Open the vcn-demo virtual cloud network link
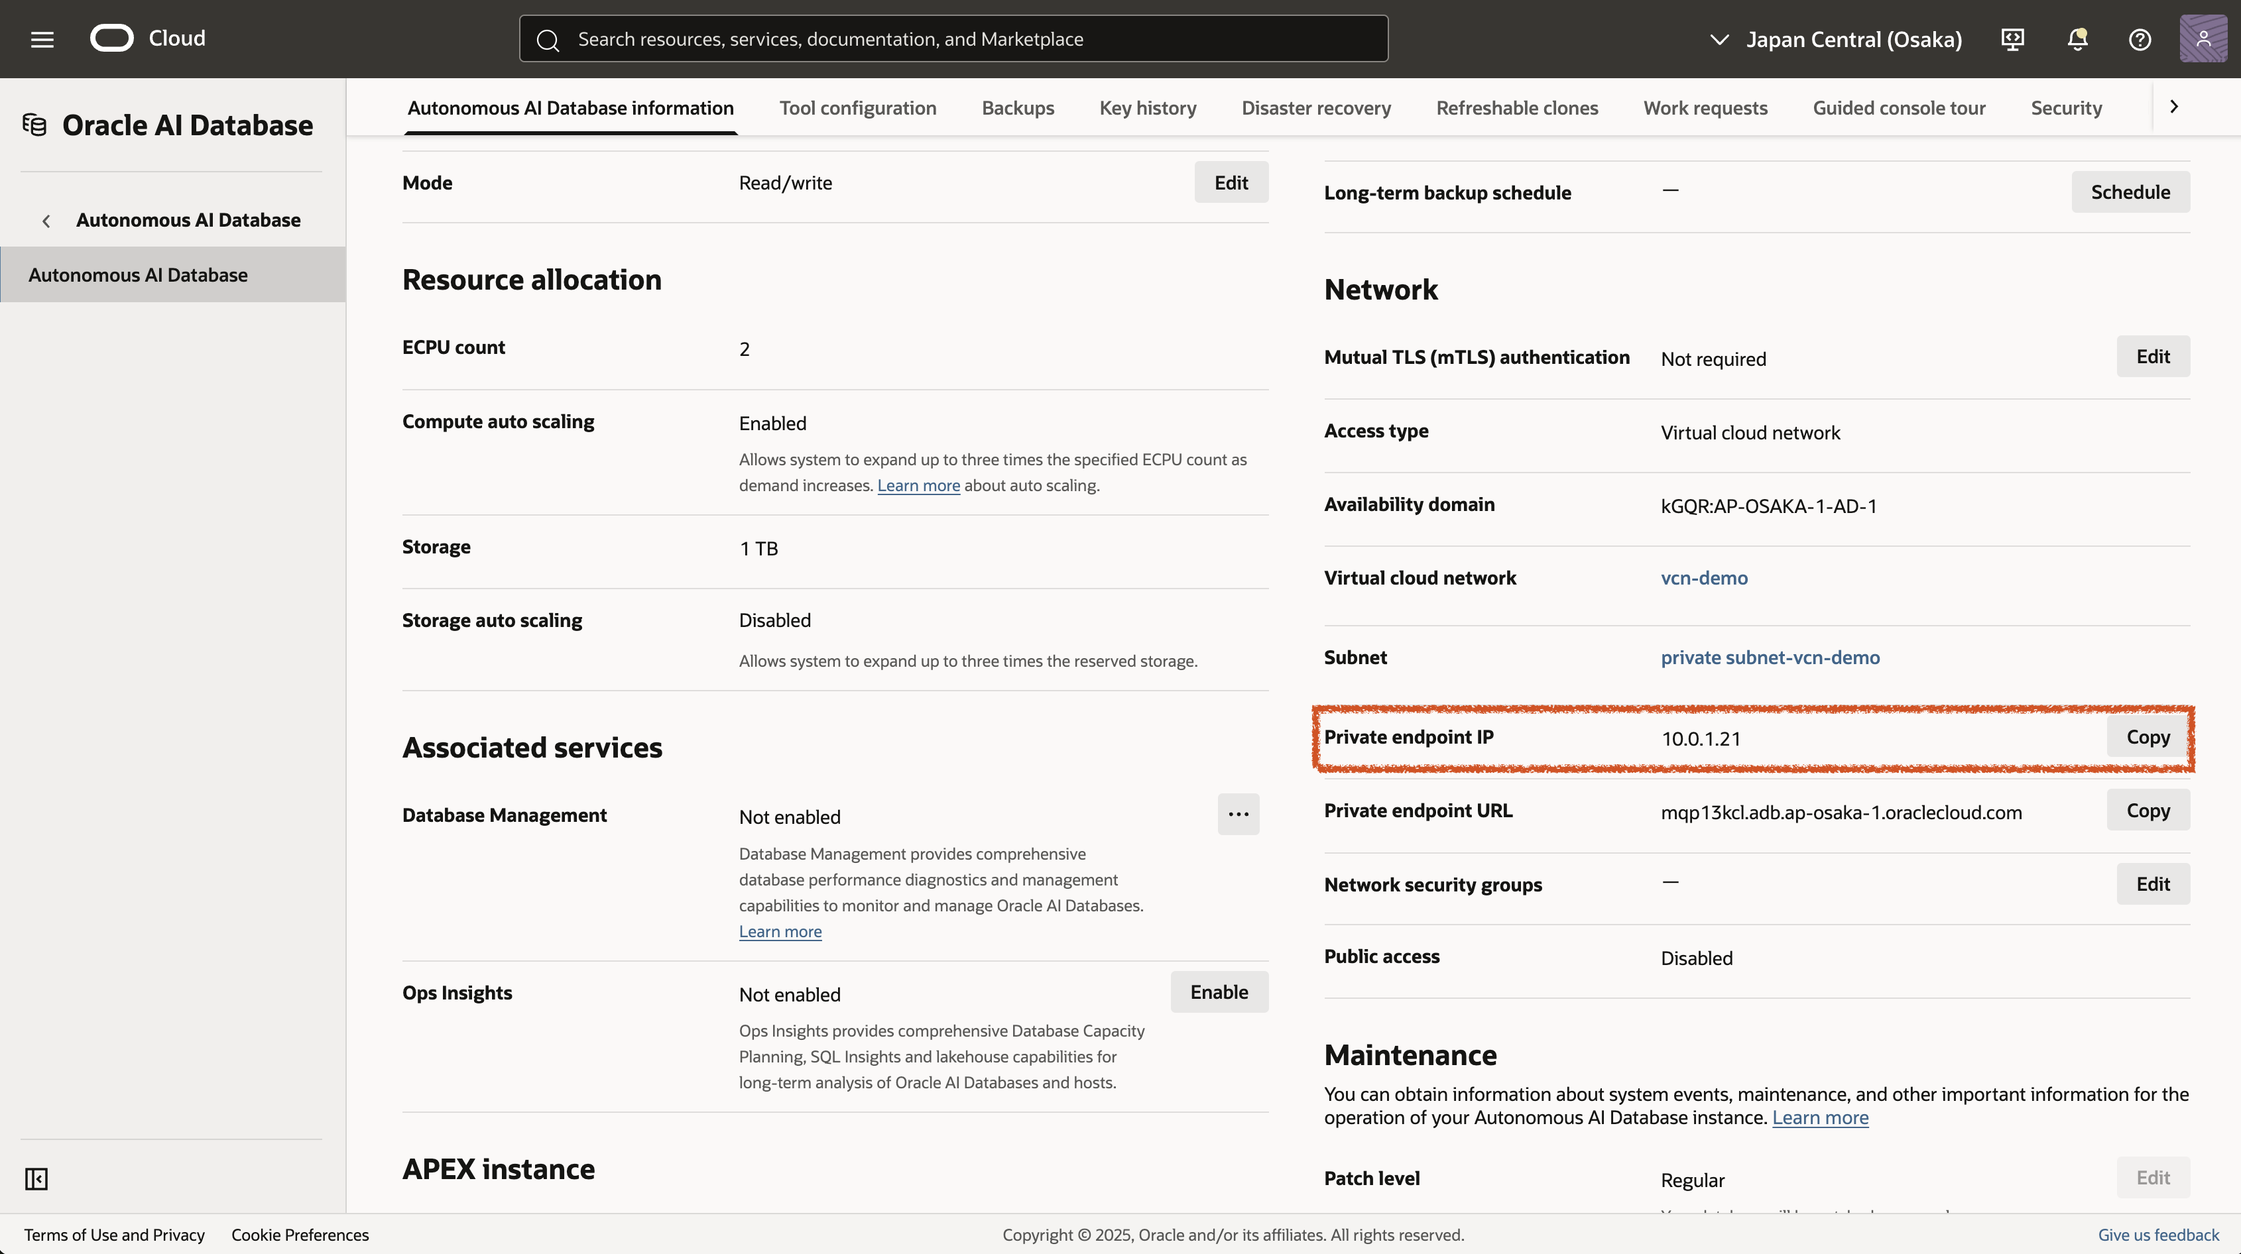 click(1703, 577)
